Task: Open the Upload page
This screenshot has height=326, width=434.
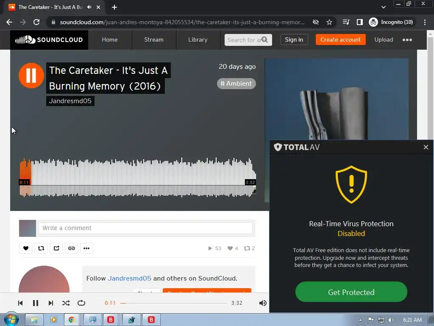Action: pos(384,39)
